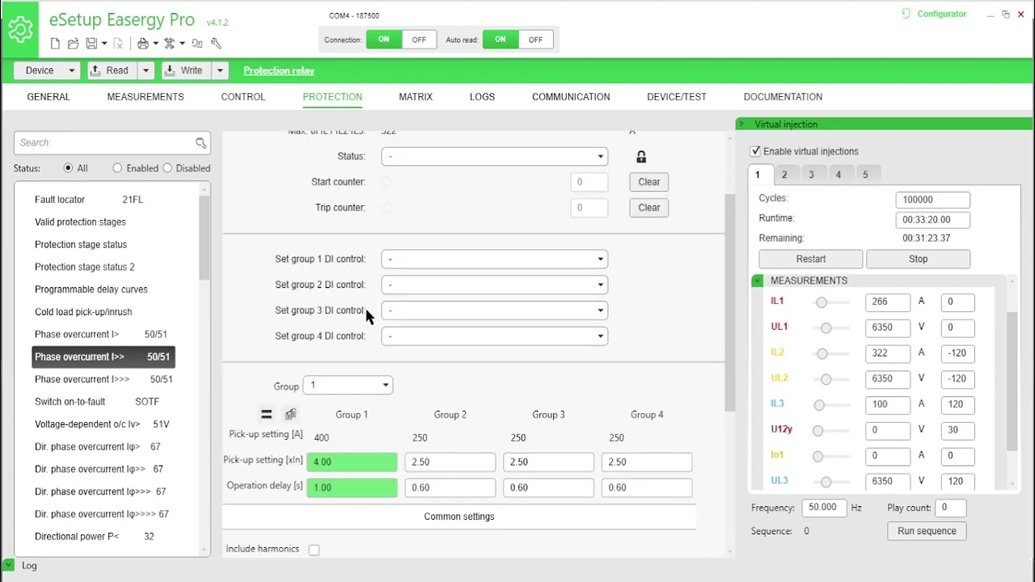Create a new file with the blank page icon
This screenshot has width=1035, height=582.
click(x=55, y=44)
